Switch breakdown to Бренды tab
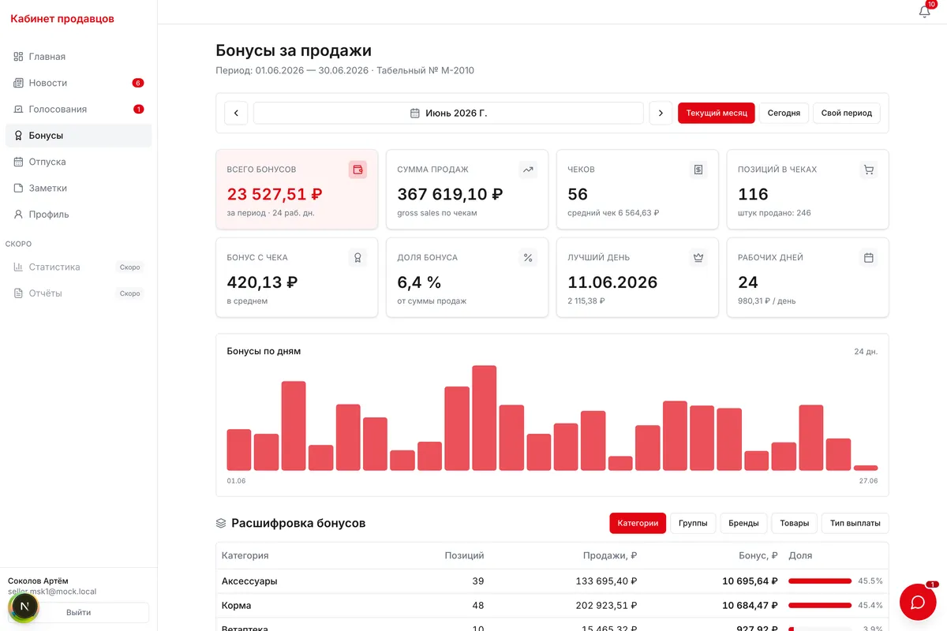Screen dimensions: 947x631 (x=743, y=523)
